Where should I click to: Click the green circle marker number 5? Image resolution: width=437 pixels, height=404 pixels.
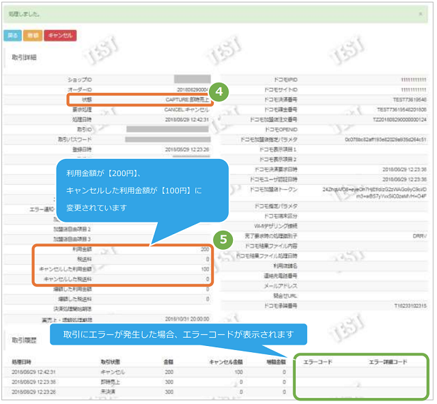pyautogui.click(x=221, y=239)
